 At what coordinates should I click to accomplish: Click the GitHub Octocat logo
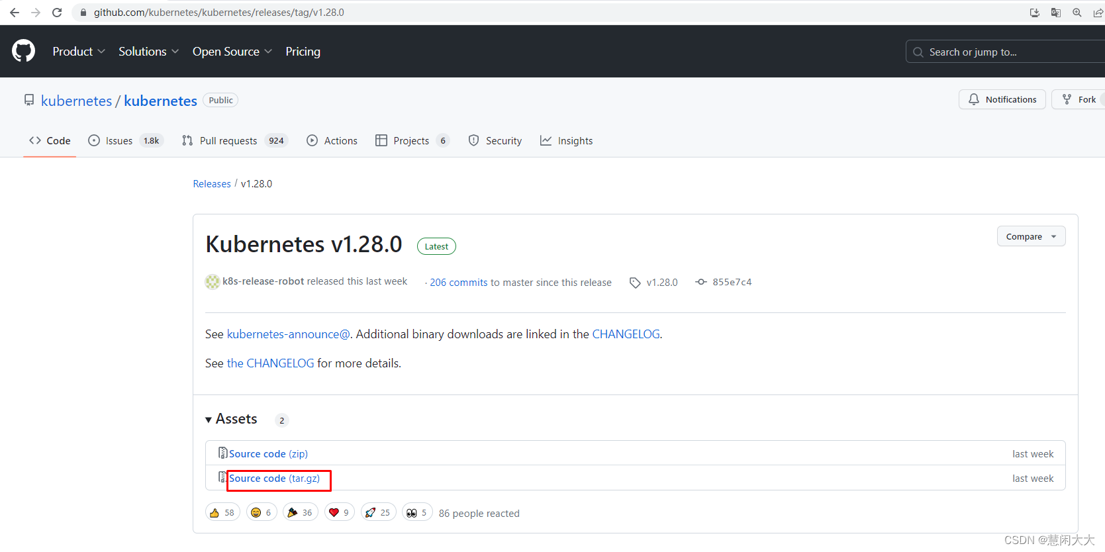click(x=23, y=51)
